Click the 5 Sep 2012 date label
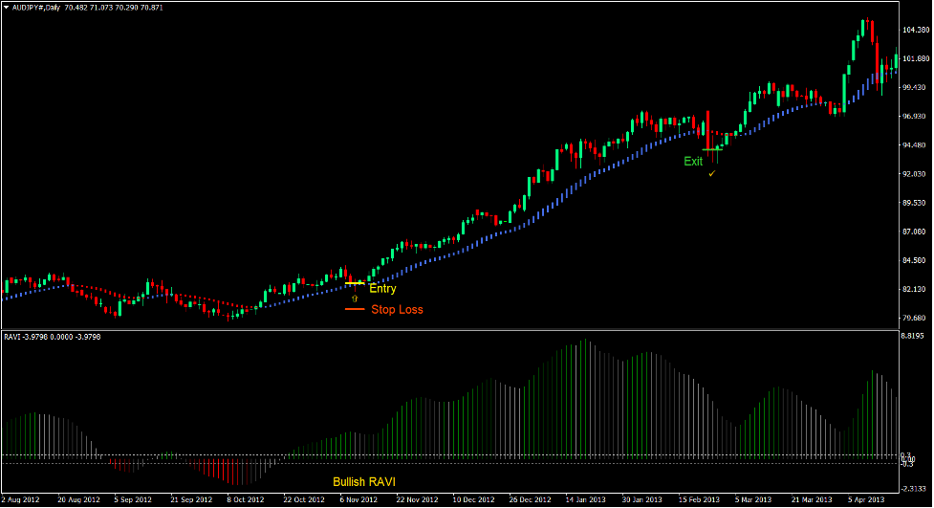 tap(133, 499)
